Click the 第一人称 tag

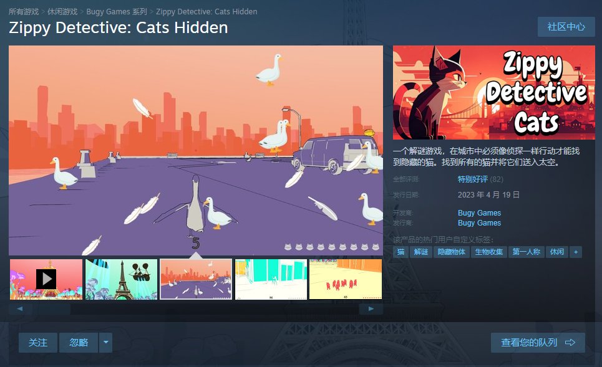click(x=526, y=252)
